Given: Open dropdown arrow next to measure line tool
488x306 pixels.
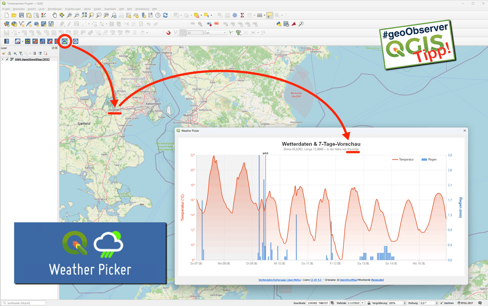Looking at the screenshot, I should (x=264, y=15).
